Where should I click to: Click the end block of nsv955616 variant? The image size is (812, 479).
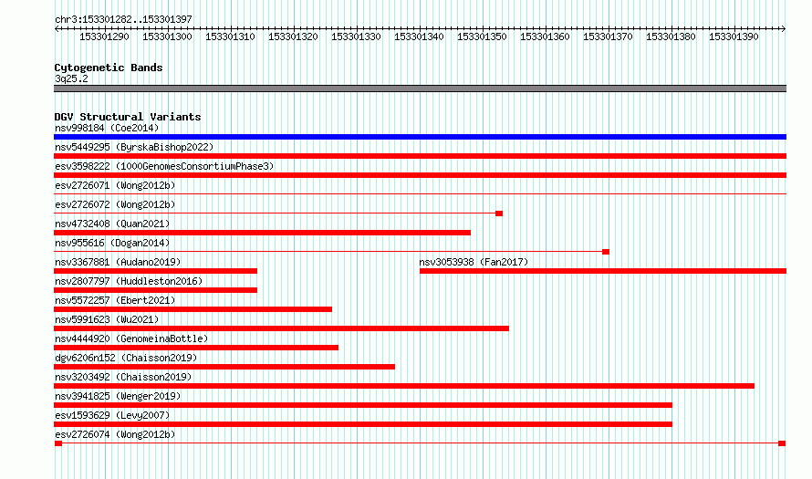click(x=606, y=252)
